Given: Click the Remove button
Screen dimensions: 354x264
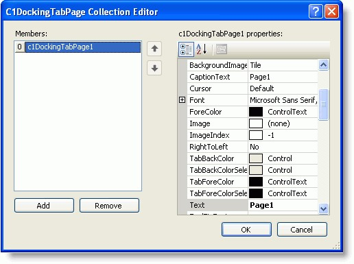Looking at the screenshot, I should [109, 206].
